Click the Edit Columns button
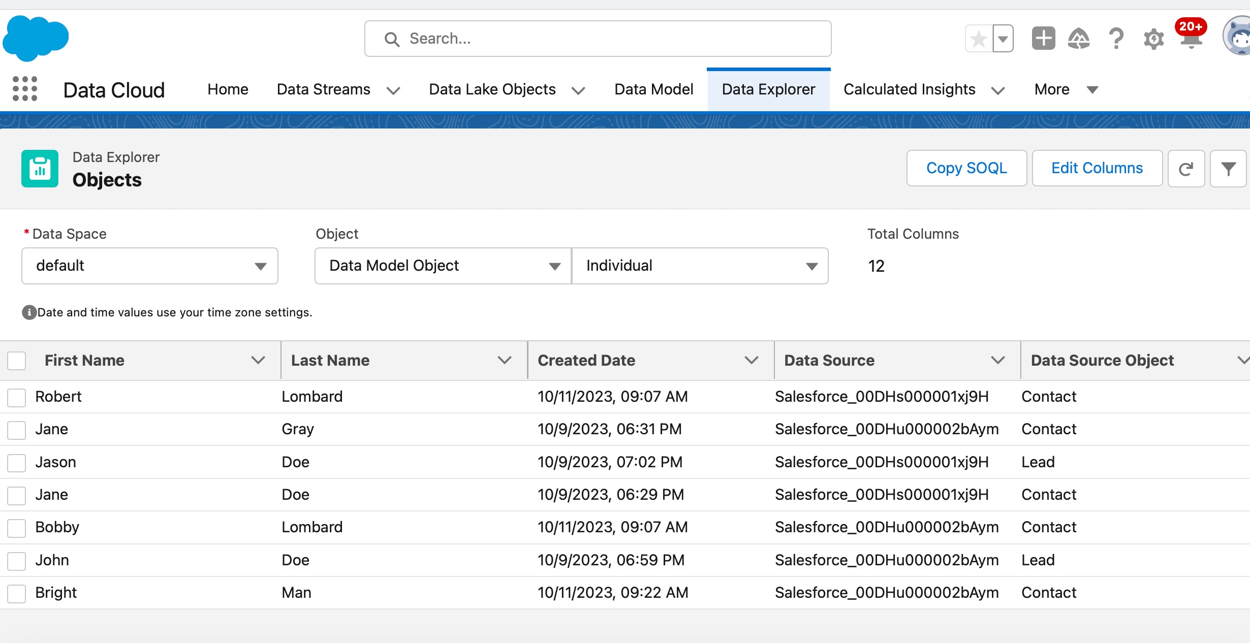Screen dimensions: 1250x643 [x=1097, y=168]
